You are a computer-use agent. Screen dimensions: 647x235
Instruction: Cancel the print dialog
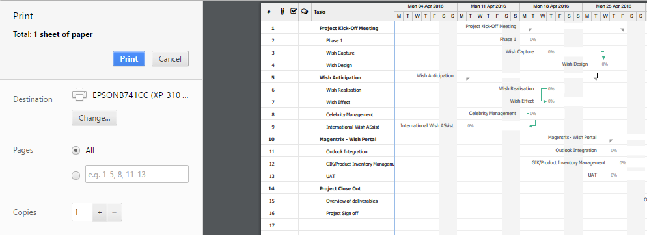point(170,59)
